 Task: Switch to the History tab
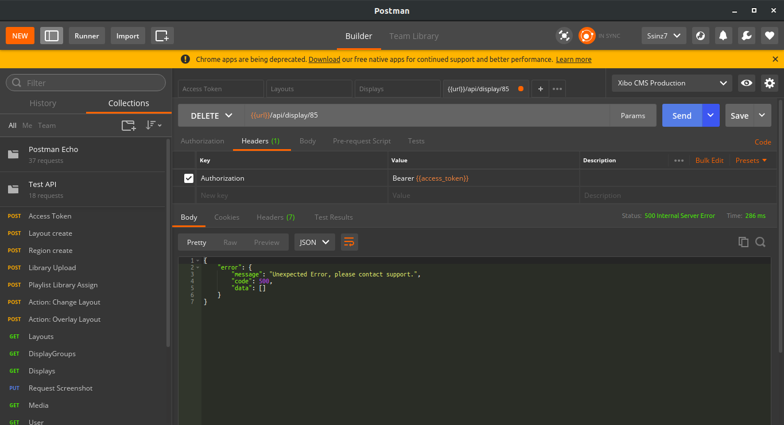(x=43, y=103)
